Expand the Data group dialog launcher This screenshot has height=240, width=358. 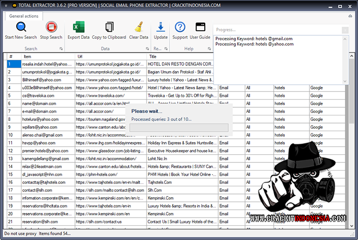[148, 49]
